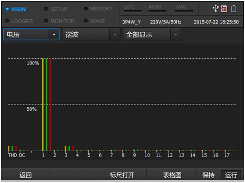The height and width of the screenshot is (183, 245).
Task: Select the LOGGER mode
Action: pos(19,21)
